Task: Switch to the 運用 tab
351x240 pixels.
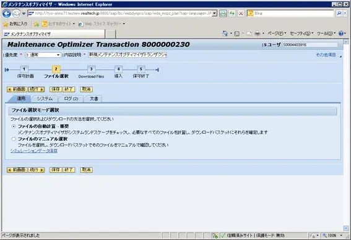Action: tap(20, 99)
